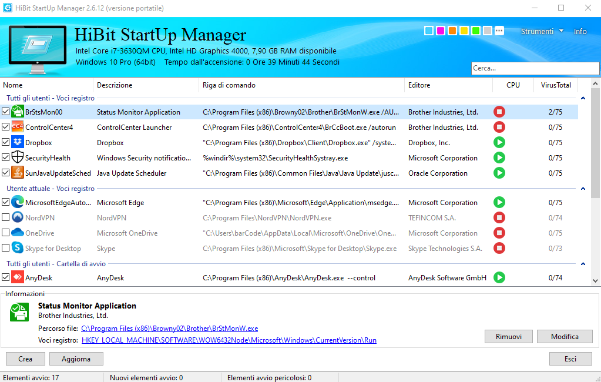Sort by CPU column header

[513, 85]
